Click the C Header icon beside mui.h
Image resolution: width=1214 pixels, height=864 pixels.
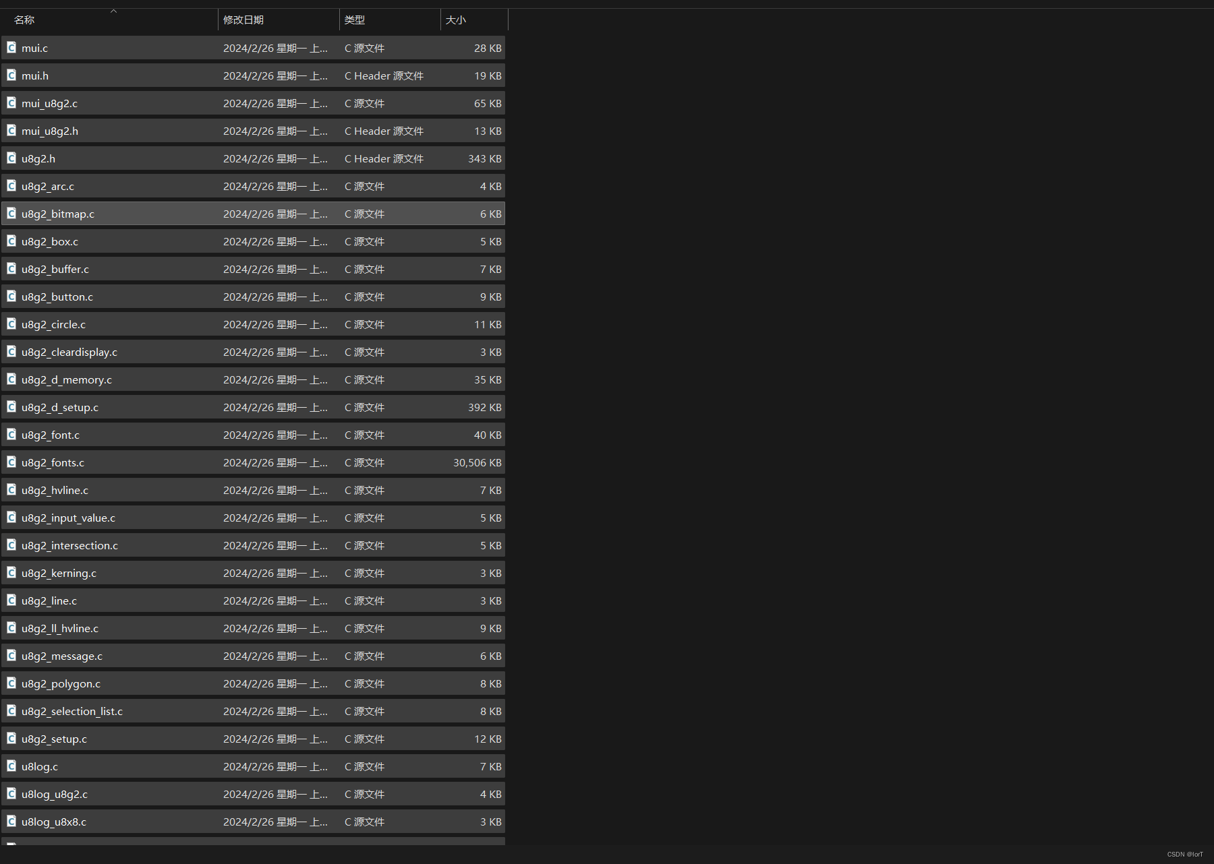pyautogui.click(x=11, y=75)
